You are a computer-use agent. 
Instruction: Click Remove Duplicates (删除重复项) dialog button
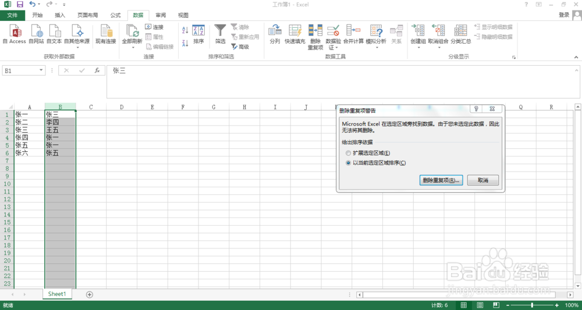pyautogui.click(x=441, y=180)
